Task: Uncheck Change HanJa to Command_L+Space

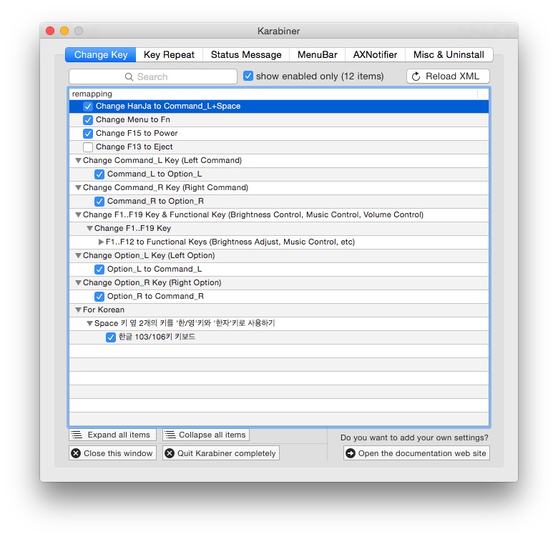Action: tap(88, 107)
